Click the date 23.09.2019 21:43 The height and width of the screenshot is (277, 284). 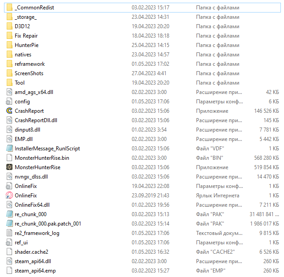[x=150, y=195]
